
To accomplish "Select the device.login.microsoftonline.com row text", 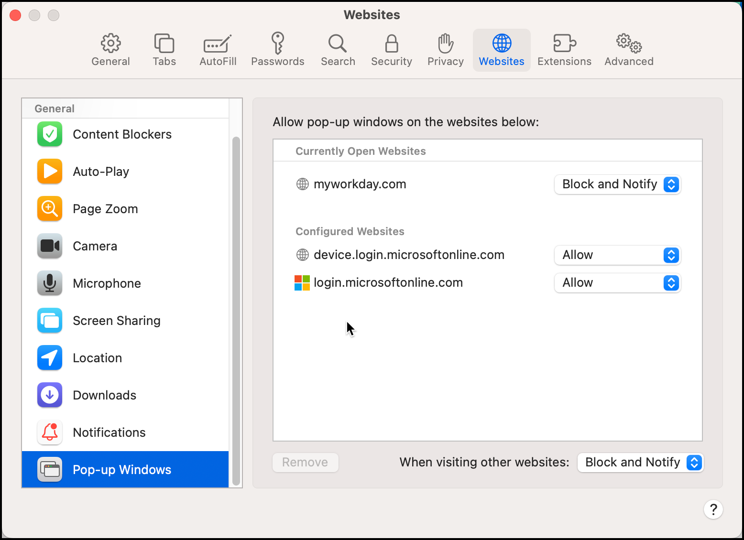I will click(409, 255).
